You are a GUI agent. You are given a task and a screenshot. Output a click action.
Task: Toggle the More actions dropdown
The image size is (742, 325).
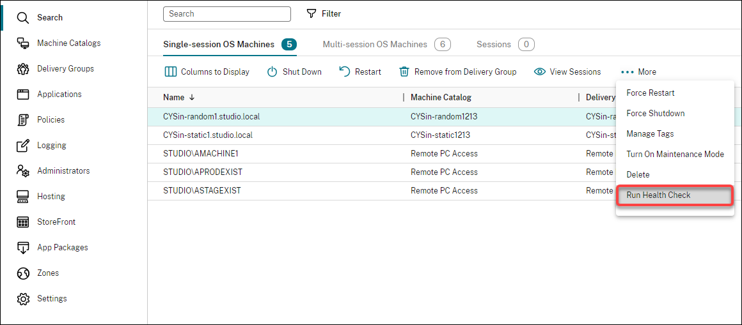tap(638, 72)
